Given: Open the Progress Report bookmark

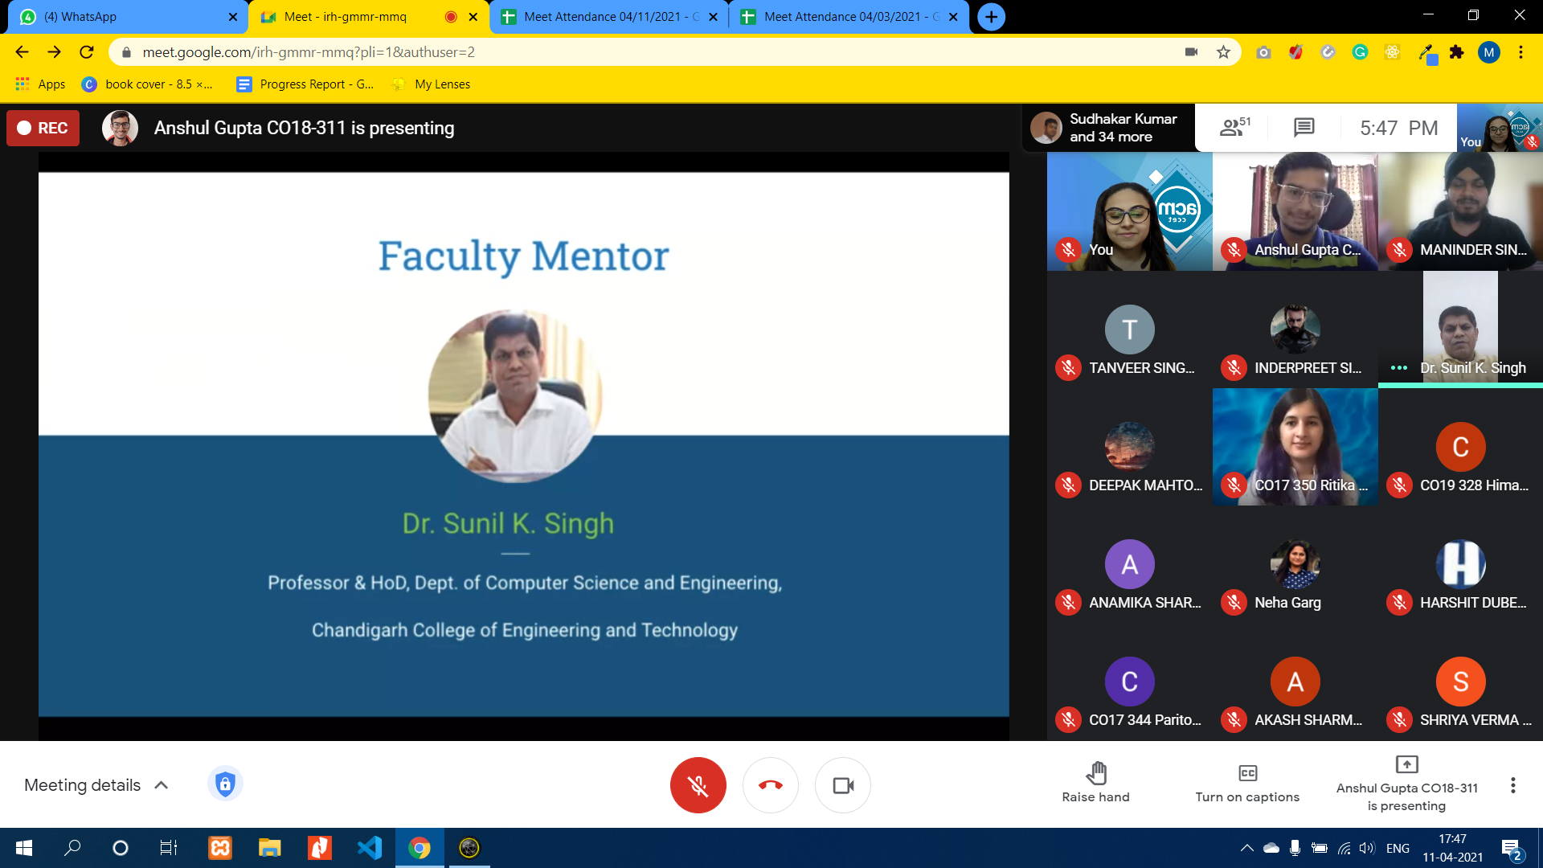Looking at the screenshot, I should [306, 84].
